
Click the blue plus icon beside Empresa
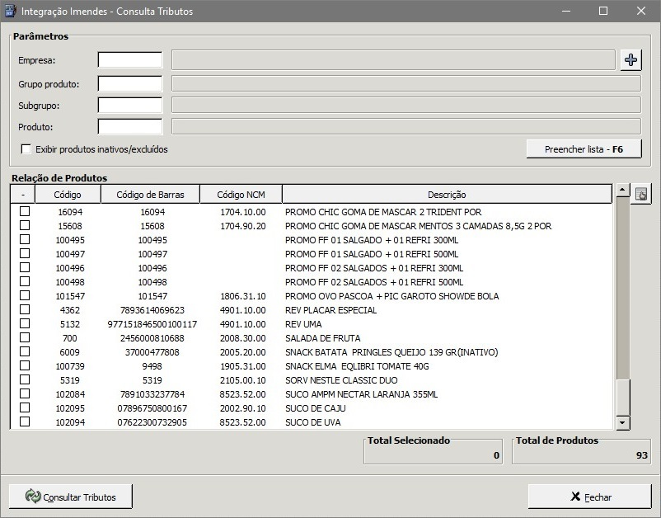(x=631, y=59)
